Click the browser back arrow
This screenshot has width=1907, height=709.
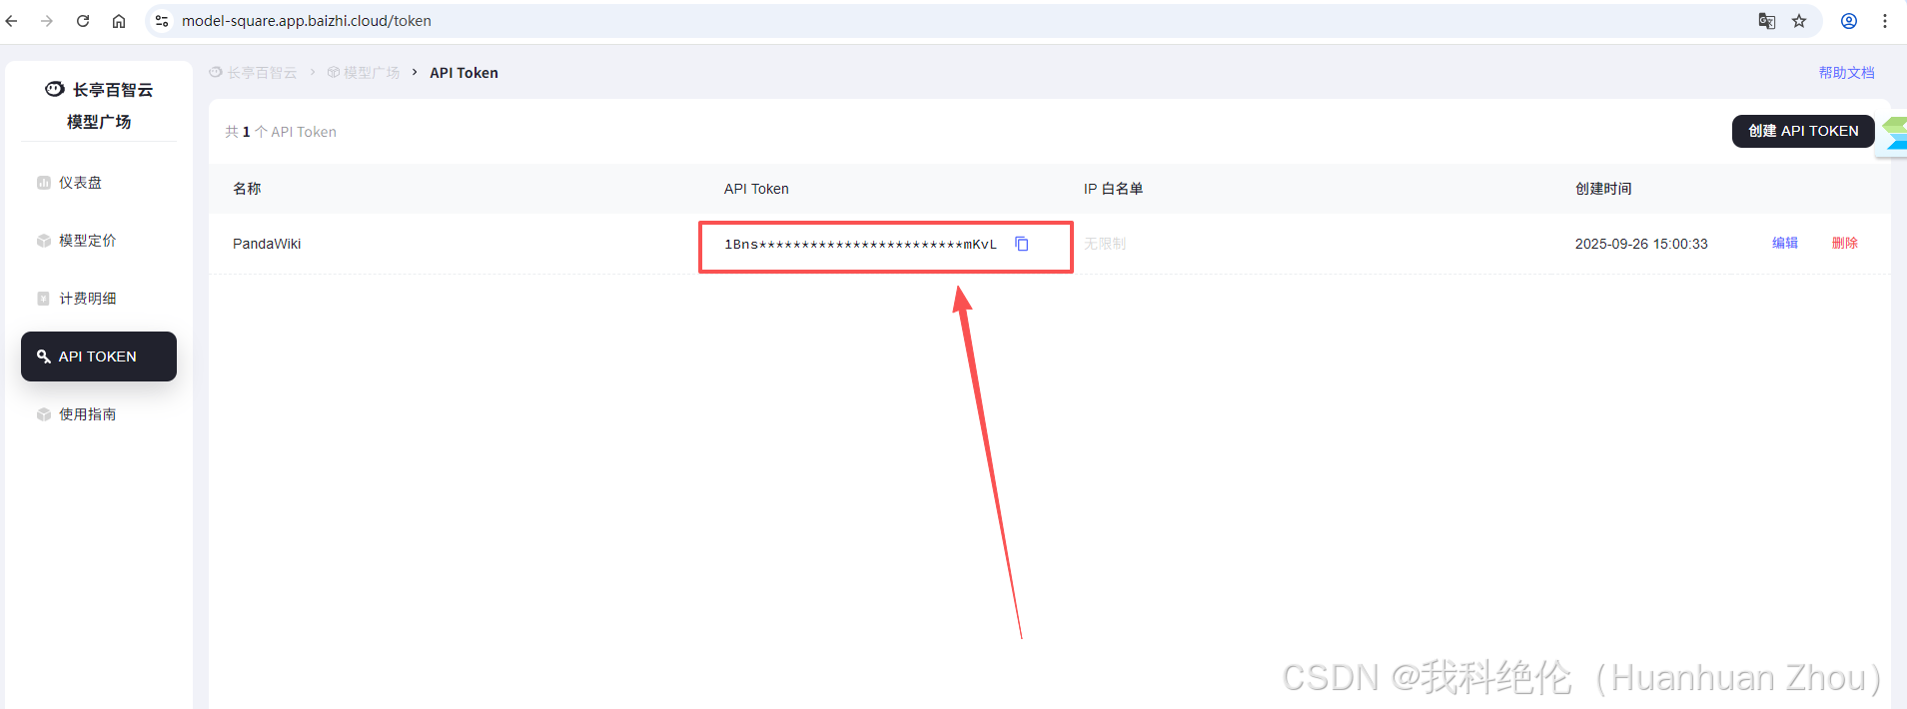pyautogui.click(x=12, y=21)
